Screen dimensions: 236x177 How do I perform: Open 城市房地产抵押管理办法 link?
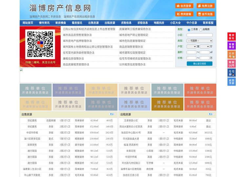[77, 41]
